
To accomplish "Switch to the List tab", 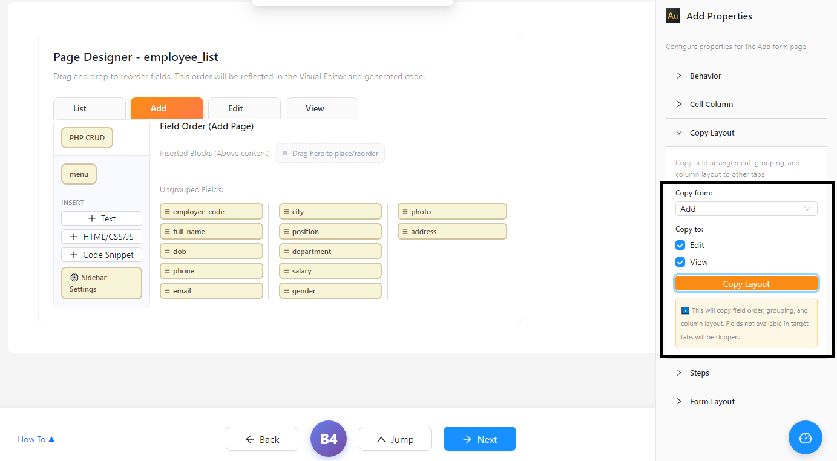I will (90, 108).
